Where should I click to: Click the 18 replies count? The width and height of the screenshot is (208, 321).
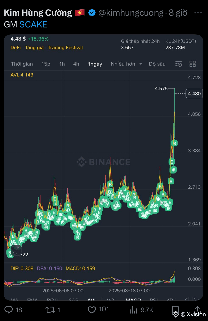[19, 310]
